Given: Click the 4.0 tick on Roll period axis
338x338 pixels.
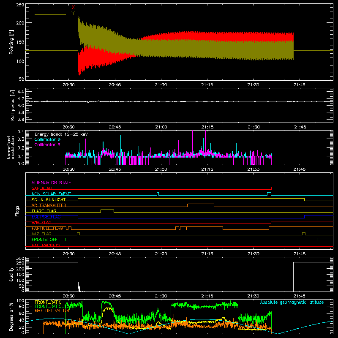Looking at the screenshot, I should click(x=21, y=105).
